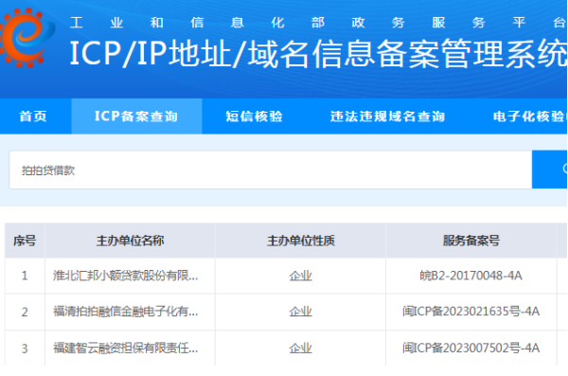568x376 pixels.
Task: Switch to the 短信核验 tab
Action: [254, 116]
